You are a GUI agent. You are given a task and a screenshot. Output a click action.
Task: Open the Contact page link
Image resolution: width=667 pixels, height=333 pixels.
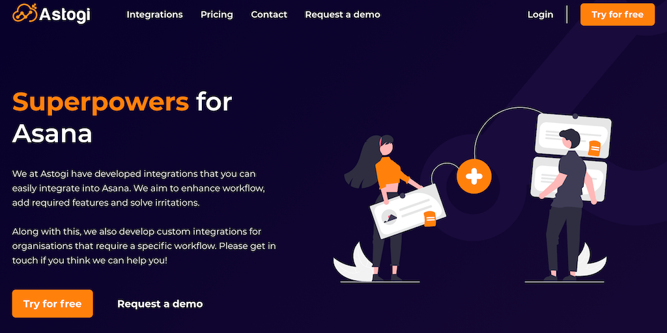[269, 14]
